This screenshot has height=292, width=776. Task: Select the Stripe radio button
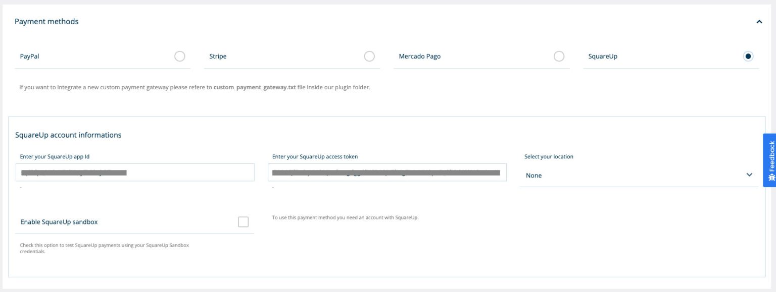pyautogui.click(x=369, y=56)
